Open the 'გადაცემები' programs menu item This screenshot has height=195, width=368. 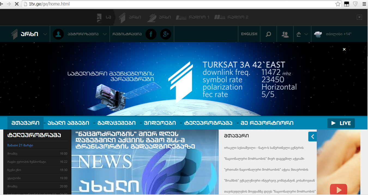(116, 123)
